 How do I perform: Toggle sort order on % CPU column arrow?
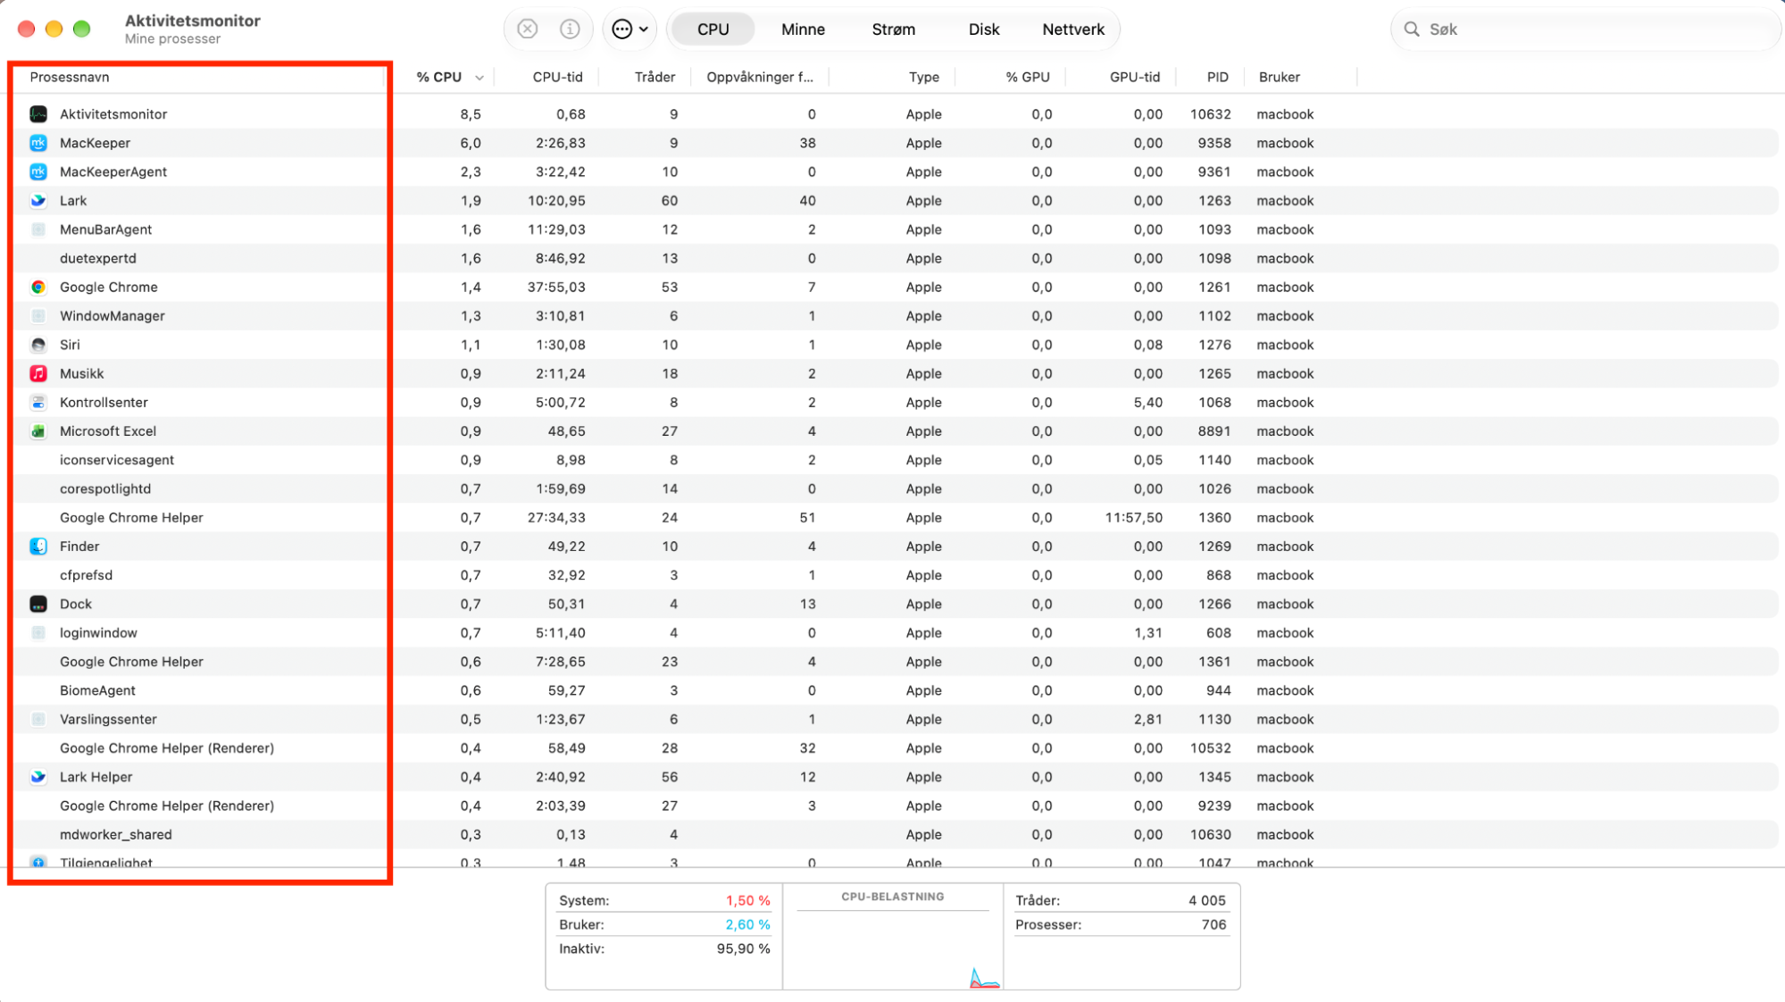point(480,78)
